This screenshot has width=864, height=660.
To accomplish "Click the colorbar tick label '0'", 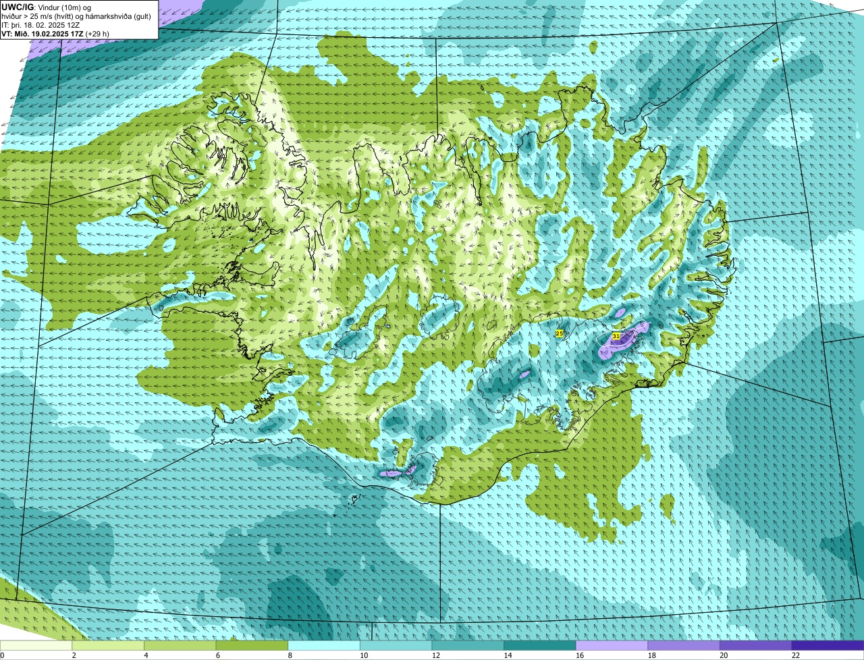I will coord(2,655).
